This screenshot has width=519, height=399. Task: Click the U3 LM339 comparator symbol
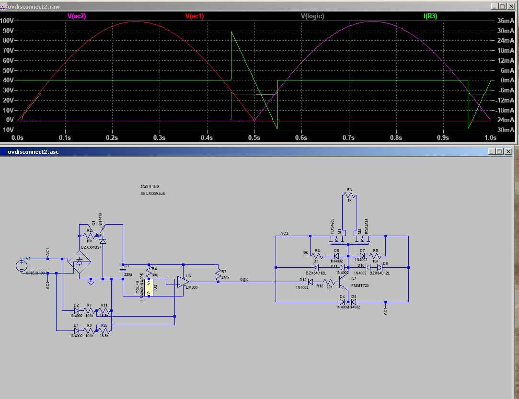(183, 282)
